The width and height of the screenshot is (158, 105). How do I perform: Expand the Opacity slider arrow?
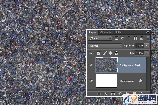coord(147,46)
